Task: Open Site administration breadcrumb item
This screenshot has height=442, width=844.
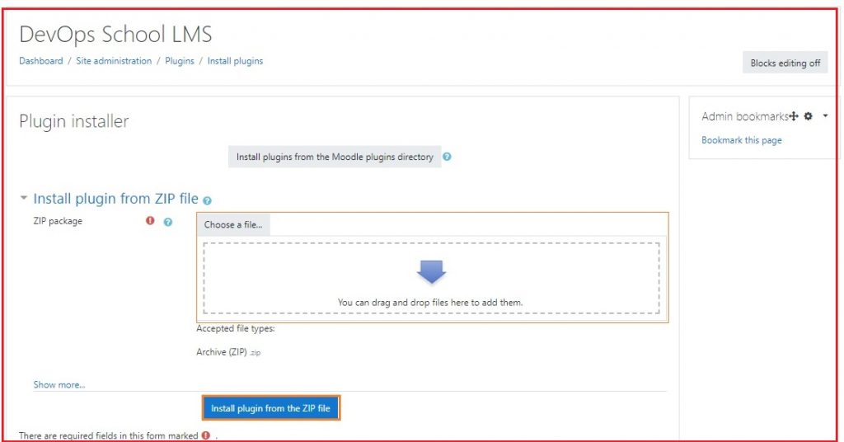Action: pyautogui.click(x=114, y=61)
